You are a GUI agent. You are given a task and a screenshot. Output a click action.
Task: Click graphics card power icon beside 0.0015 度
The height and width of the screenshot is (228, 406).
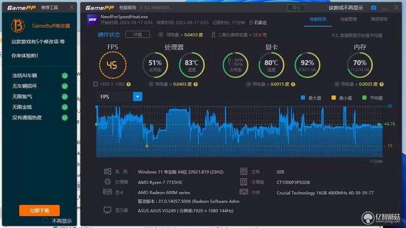click(249, 84)
